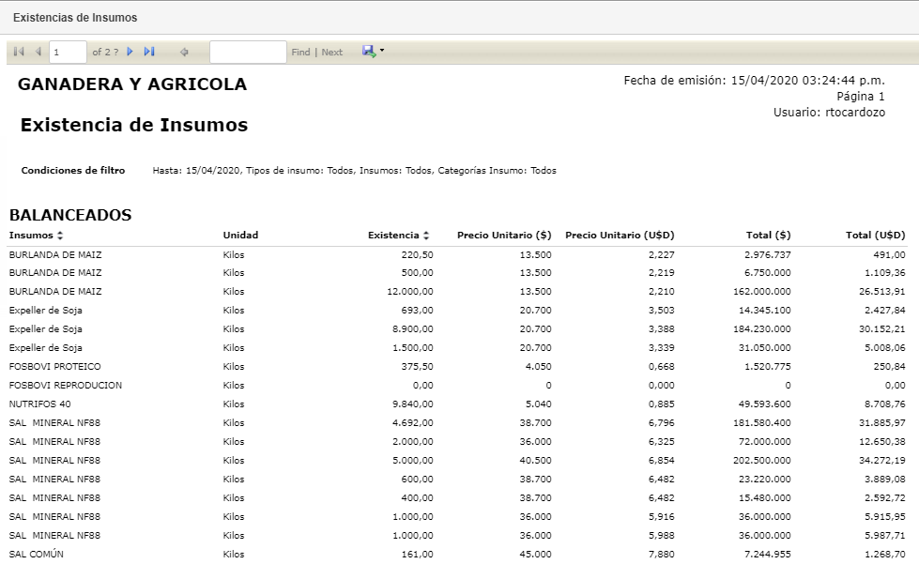Click 'Condiciones de filtro' label
This screenshot has height=564, width=919.
point(73,171)
